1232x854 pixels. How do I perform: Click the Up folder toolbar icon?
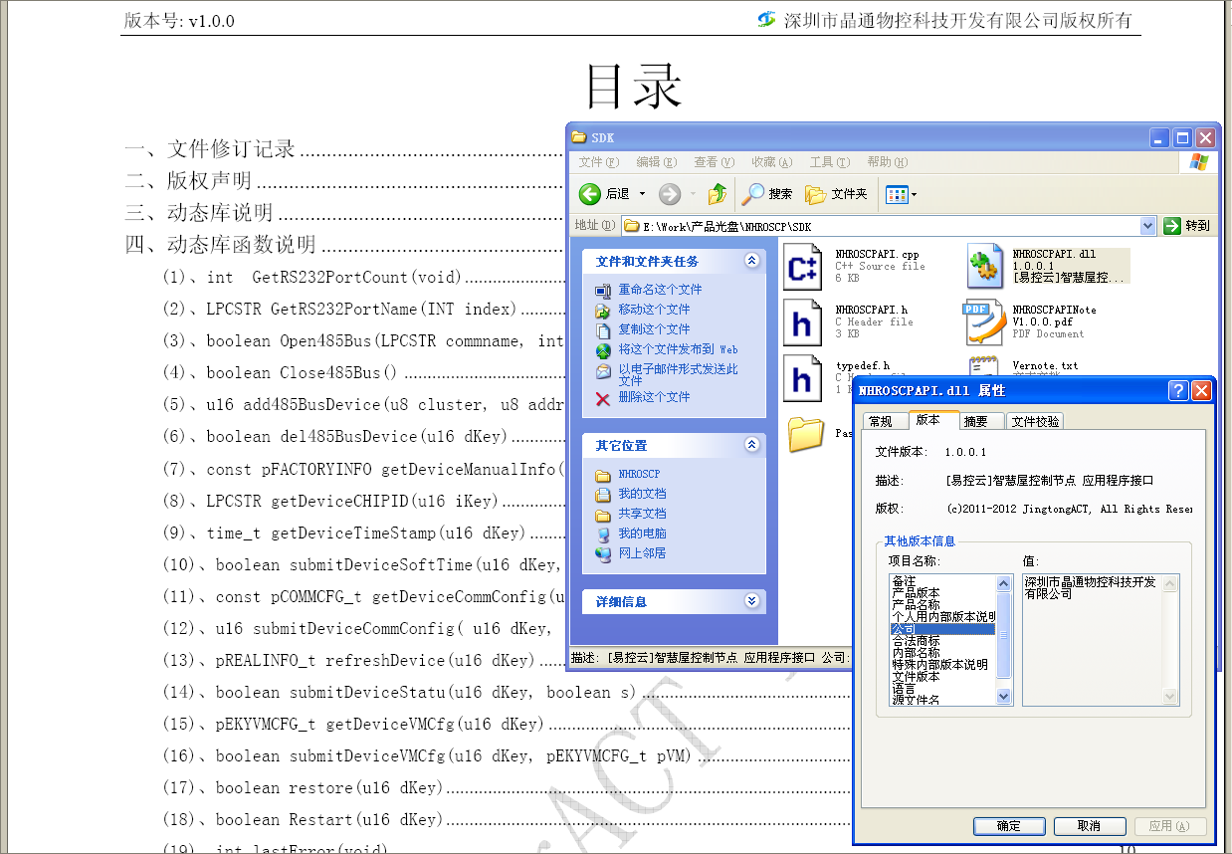pyautogui.click(x=717, y=194)
